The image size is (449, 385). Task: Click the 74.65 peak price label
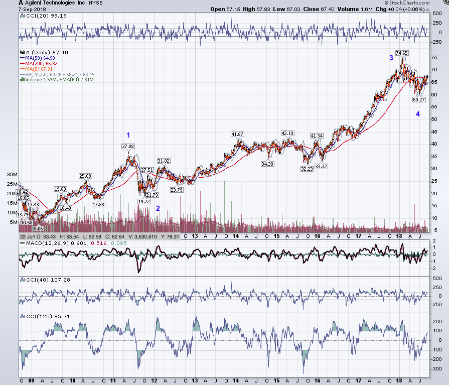click(402, 53)
